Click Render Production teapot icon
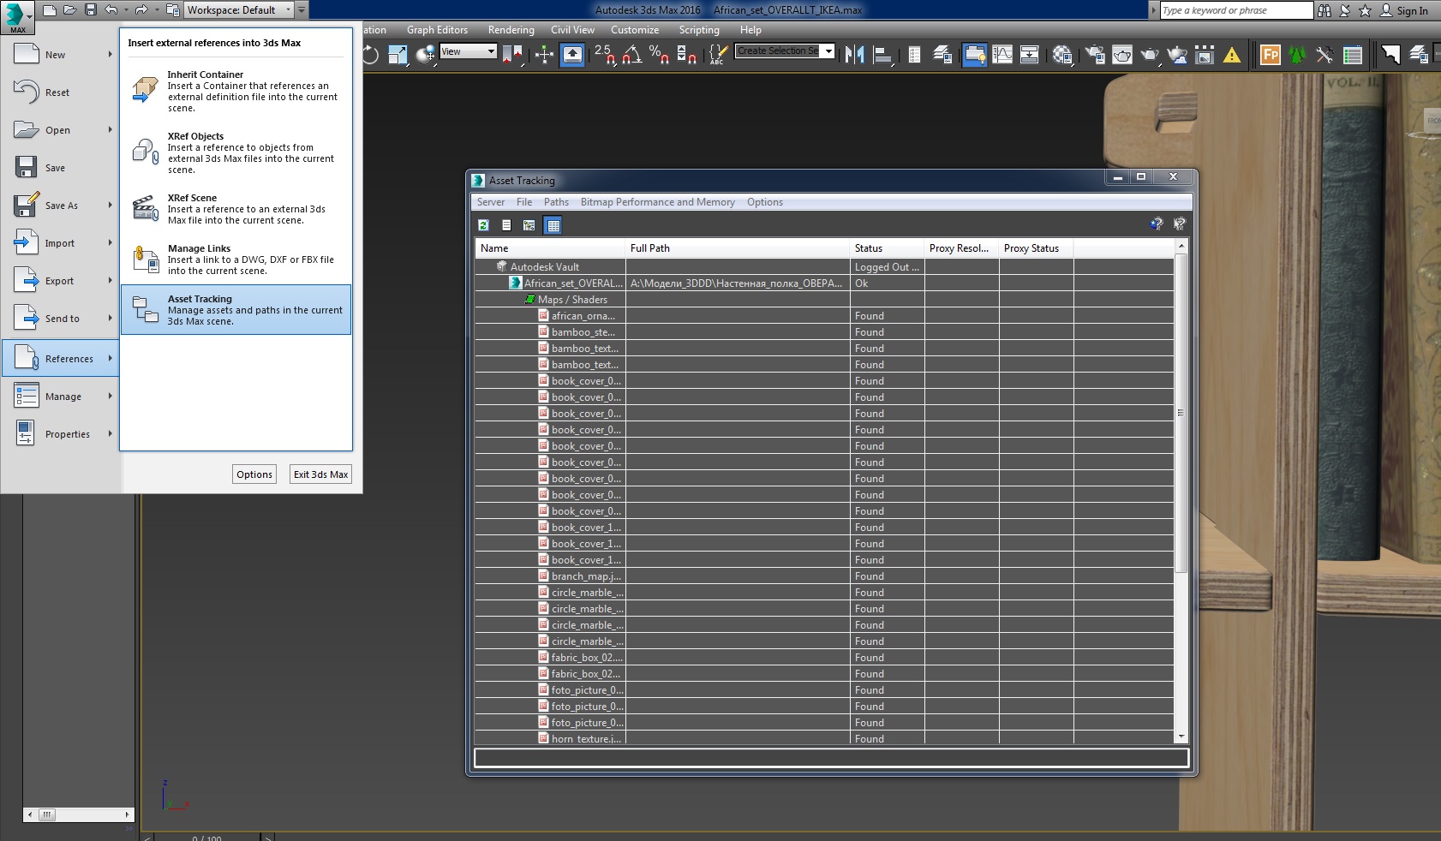 point(1149,55)
